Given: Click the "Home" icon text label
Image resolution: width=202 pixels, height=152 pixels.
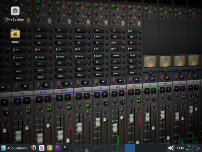Looking at the screenshot, I should point(15,42).
